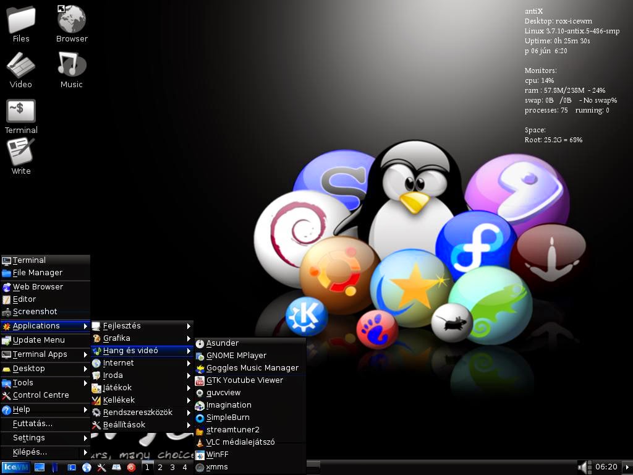Expand the Fejlesztés category arrow
Image resolution: width=633 pixels, height=475 pixels.
coord(189,326)
